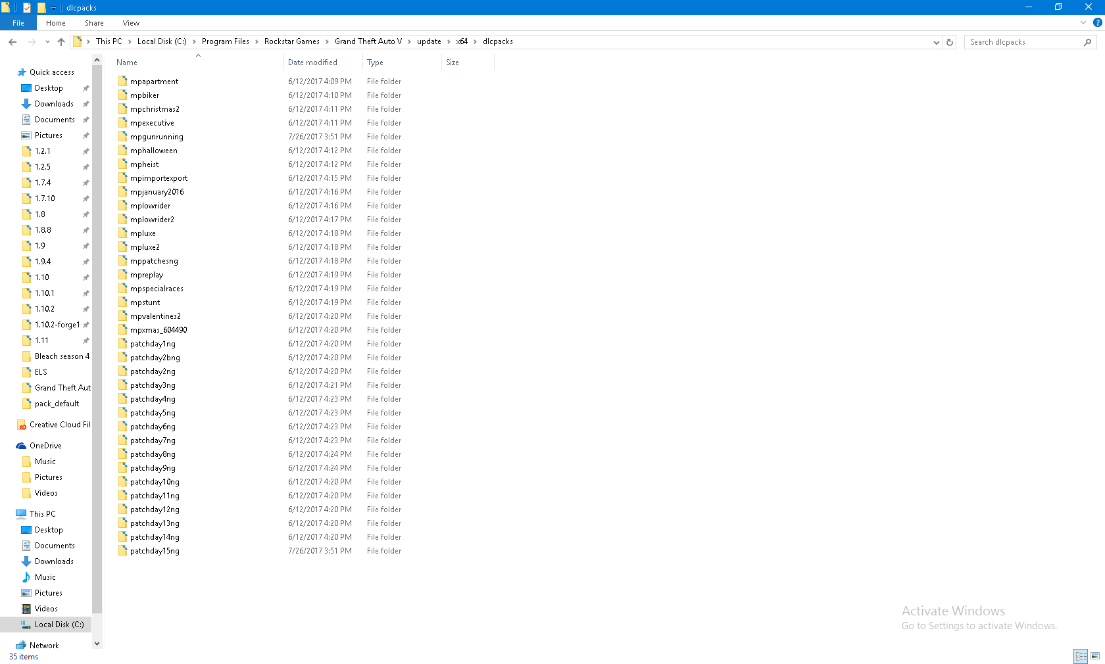Click the update breadcrumb segment
The height and width of the screenshot is (664, 1105).
pos(429,41)
